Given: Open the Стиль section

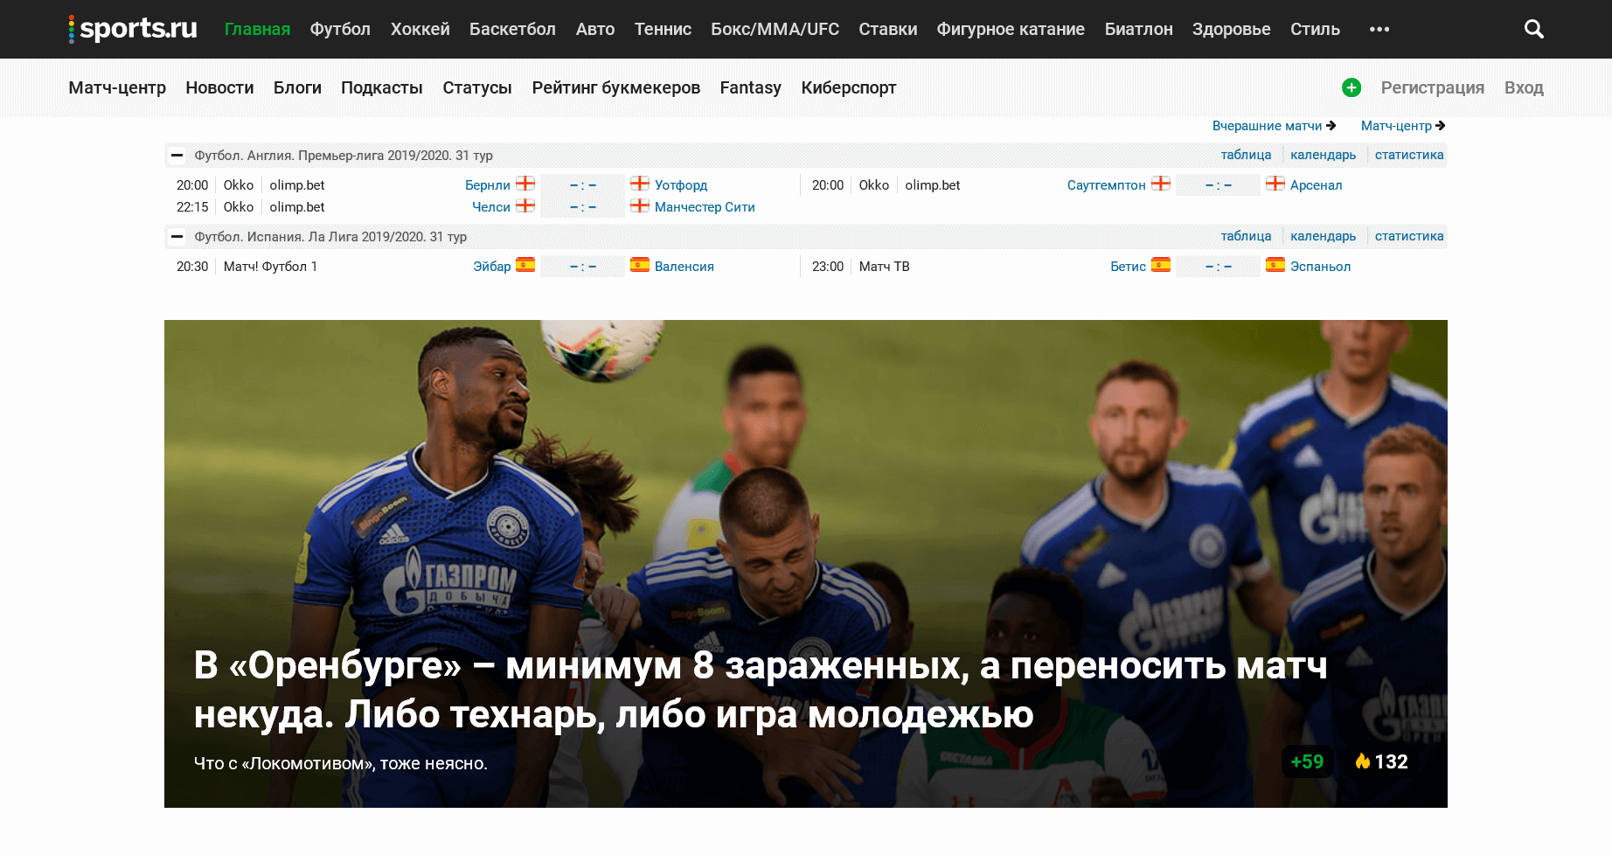Looking at the screenshot, I should tap(1315, 29).
